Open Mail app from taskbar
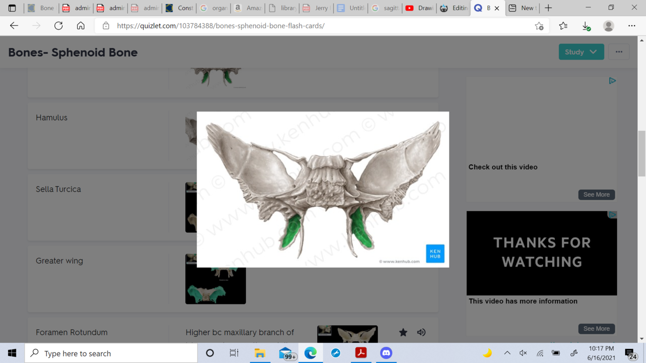646x363 pixels. (x=286, y=353)
